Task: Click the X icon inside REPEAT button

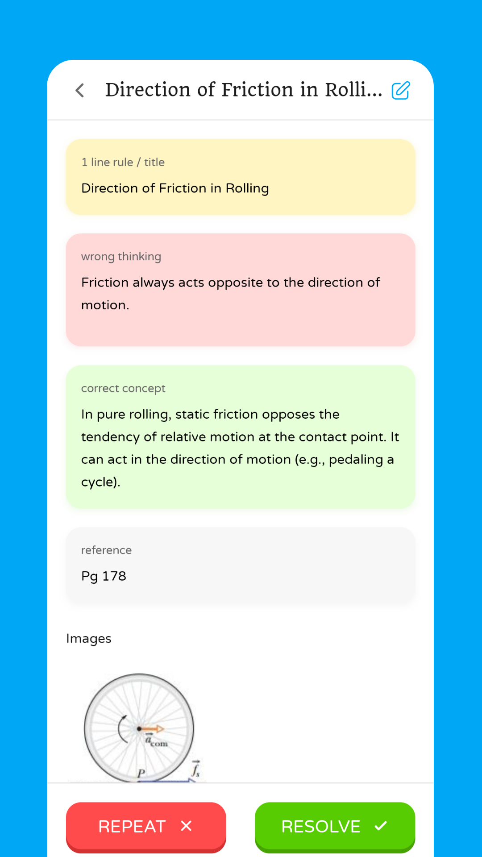Action: pos(186,827)
